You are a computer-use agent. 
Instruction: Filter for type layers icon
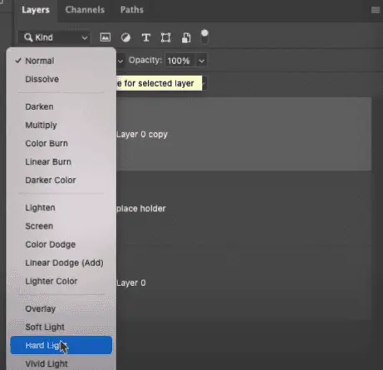[x=146, y=37]
